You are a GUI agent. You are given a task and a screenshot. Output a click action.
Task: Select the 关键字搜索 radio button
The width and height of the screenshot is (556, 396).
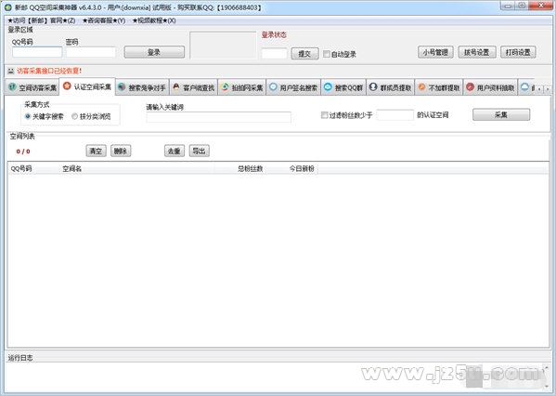[x=28, y=116]
